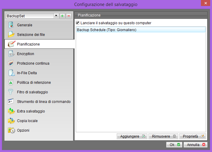
Task: Click the Encryption key icon
Action: coord(11,54)
